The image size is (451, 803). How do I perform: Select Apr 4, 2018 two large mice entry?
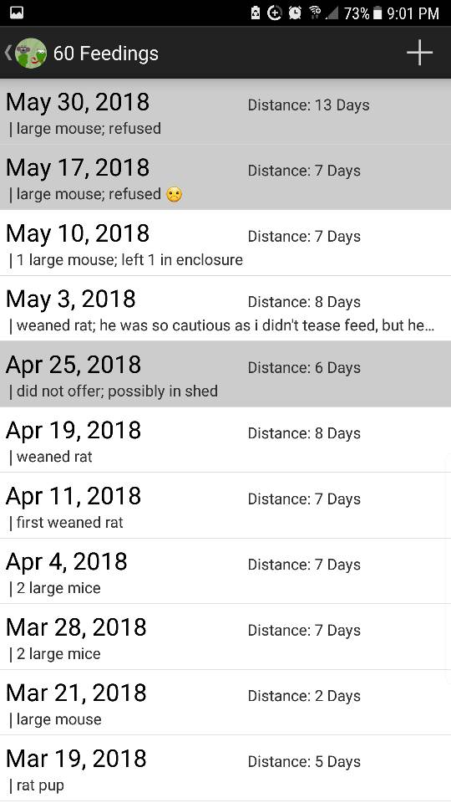225,570
